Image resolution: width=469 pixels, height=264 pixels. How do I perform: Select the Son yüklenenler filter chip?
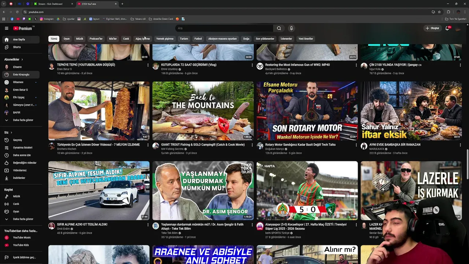tap(265, 39)
